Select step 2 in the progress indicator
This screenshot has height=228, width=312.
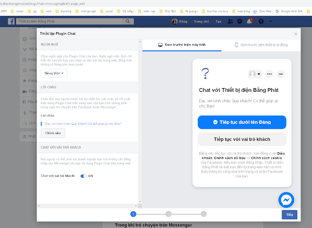click(168, 214)
